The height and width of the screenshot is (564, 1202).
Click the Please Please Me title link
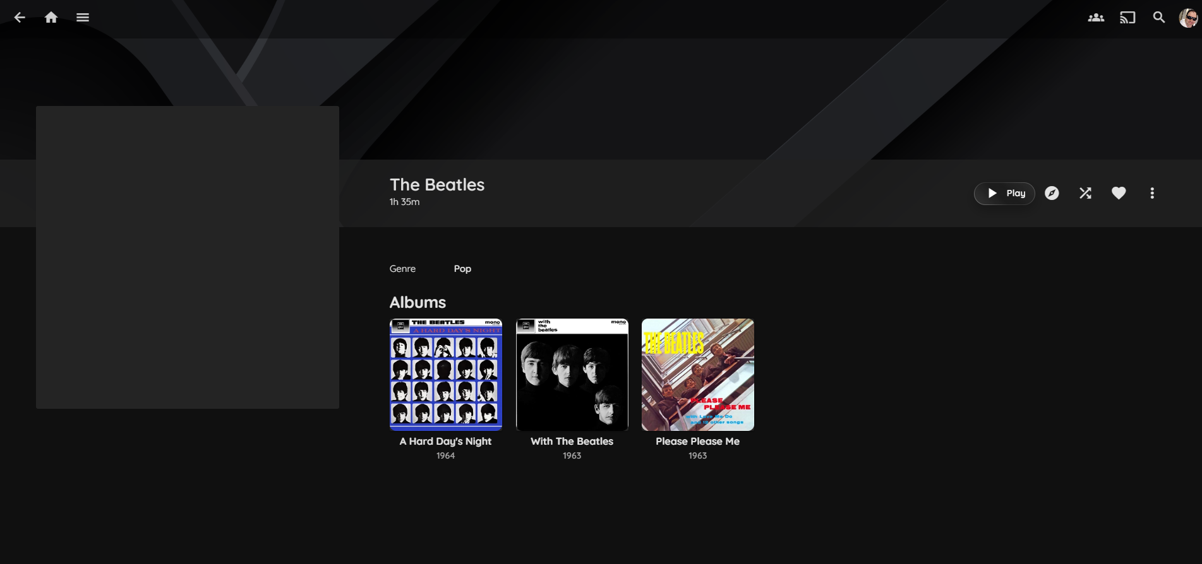point(698,442)
